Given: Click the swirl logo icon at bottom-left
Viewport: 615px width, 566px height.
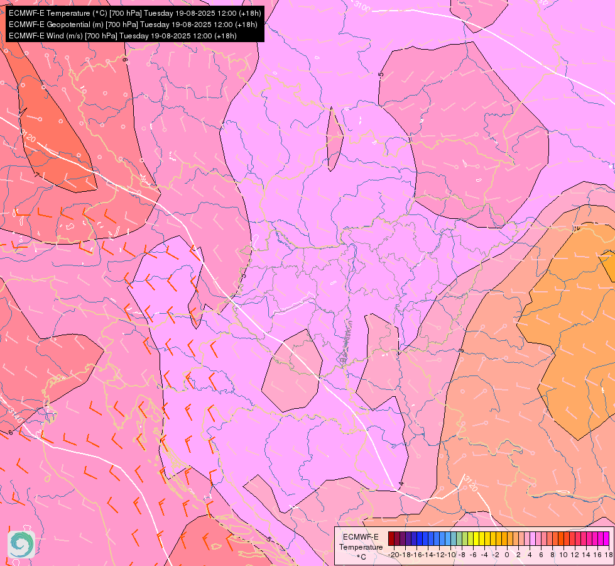Looking at the screenshot, I should 21,544.
